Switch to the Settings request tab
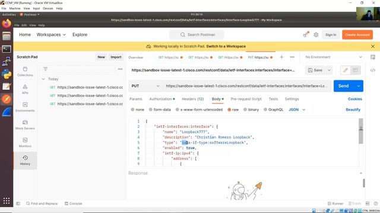 292,99
